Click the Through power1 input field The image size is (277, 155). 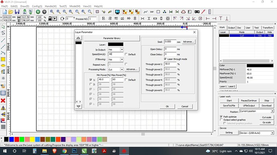coord(170,64)
